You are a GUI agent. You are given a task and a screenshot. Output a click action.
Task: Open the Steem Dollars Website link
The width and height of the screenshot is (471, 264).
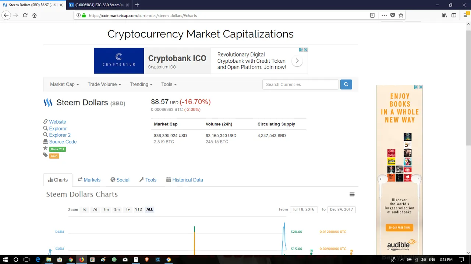tap(57, 122)
